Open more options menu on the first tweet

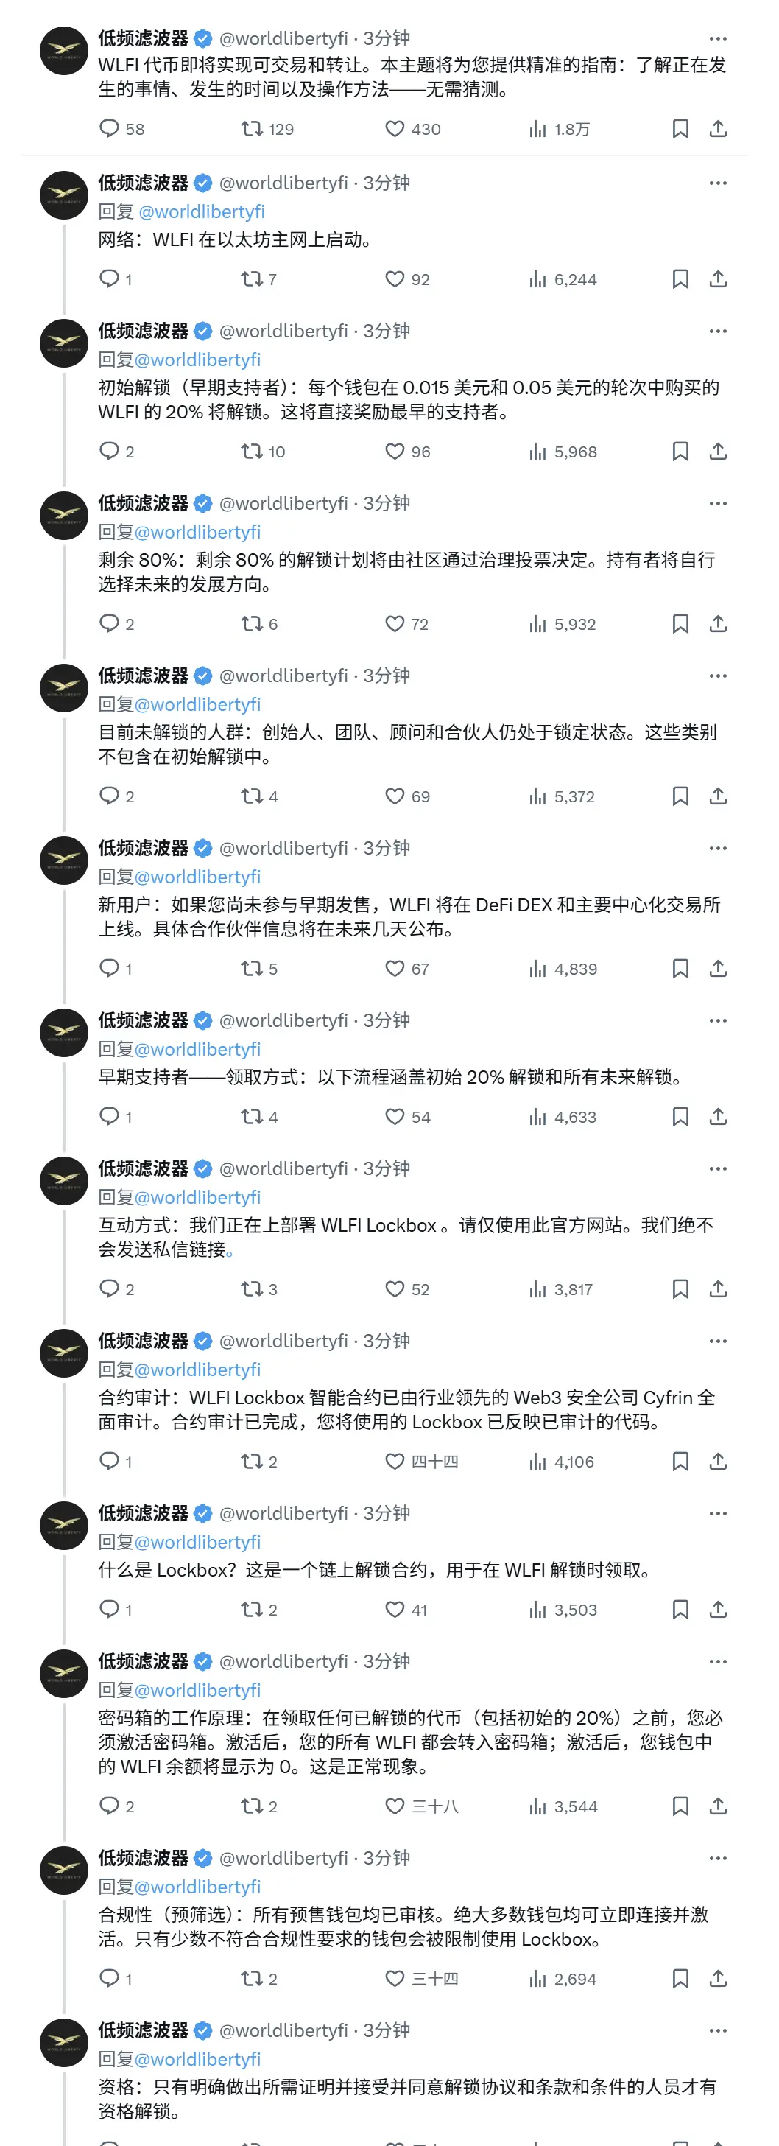click(717, 38)
